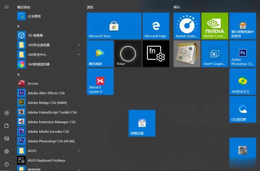
Task: Open 3D 查看器 app
Action: click(50, 35)
